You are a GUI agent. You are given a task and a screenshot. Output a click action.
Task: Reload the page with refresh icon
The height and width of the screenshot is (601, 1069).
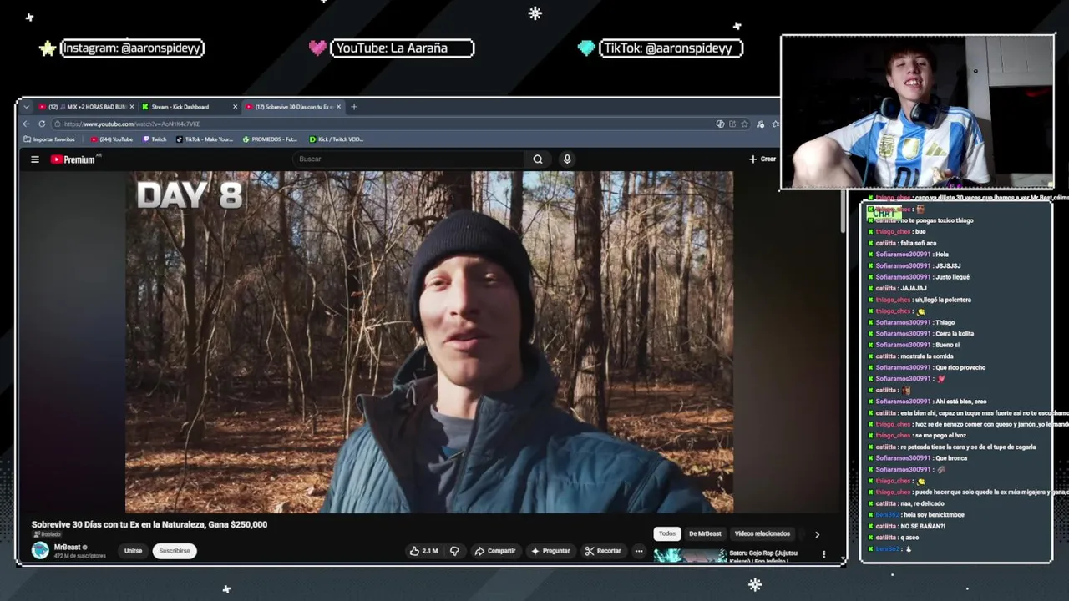pos(42,124)
